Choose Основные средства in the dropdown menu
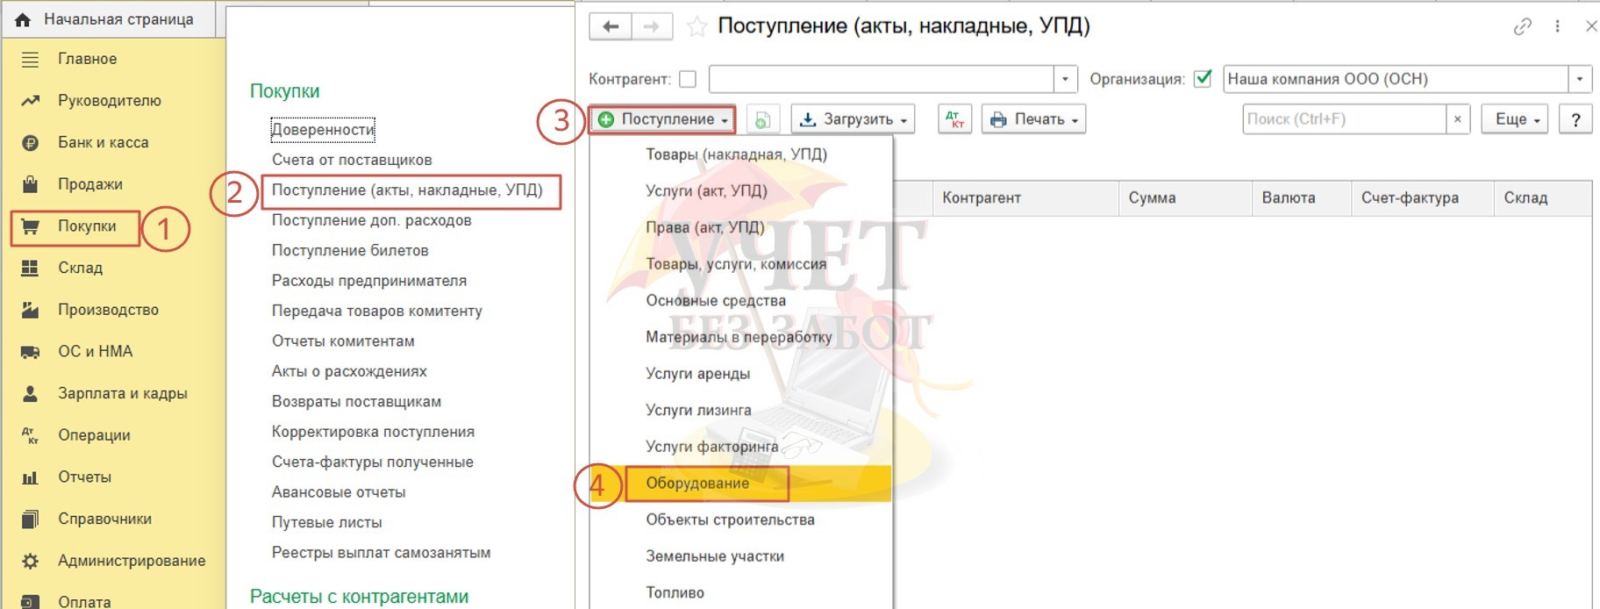This screenshot has width=1600, height=609. tap(715, 301)
